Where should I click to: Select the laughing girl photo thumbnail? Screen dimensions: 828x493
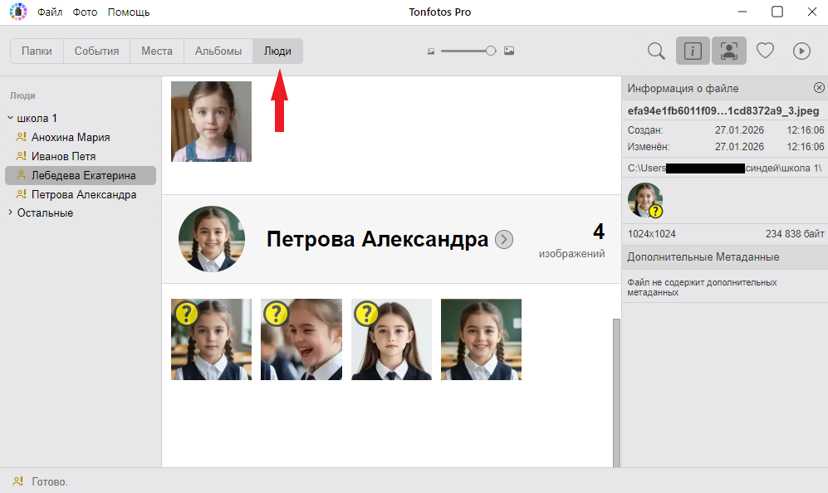click(301, 339)
